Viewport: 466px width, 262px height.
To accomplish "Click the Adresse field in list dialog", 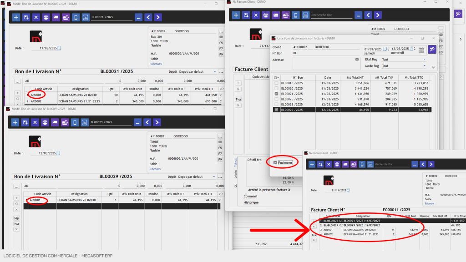I will click(326, 63).
